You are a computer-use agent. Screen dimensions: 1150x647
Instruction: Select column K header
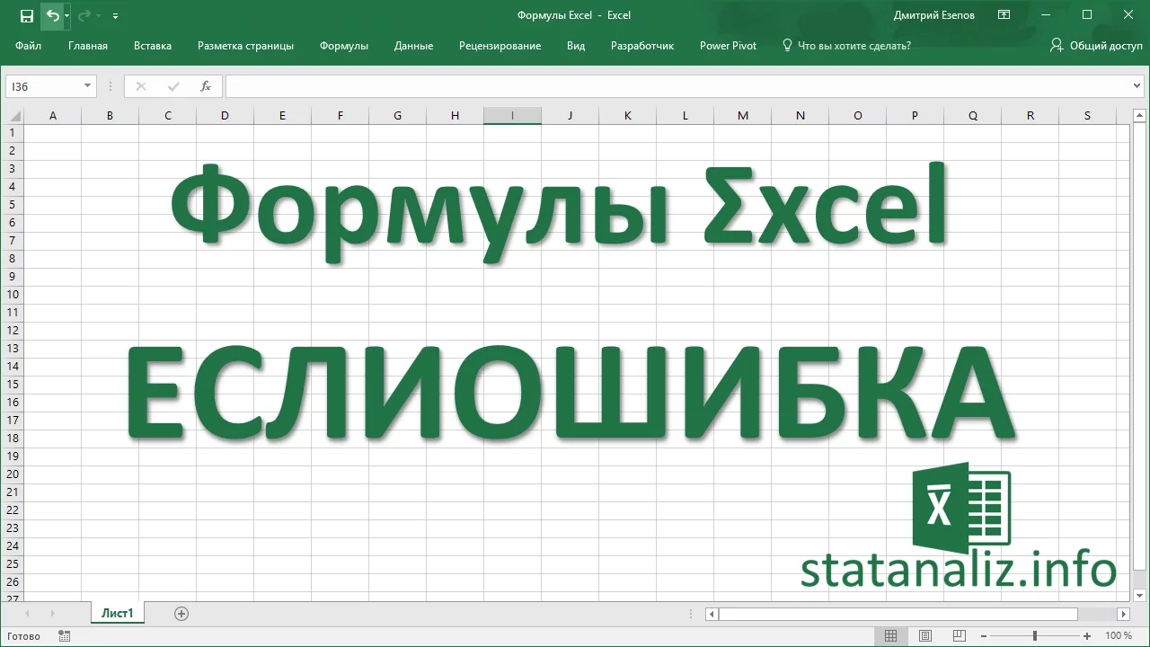coord(627,115)
